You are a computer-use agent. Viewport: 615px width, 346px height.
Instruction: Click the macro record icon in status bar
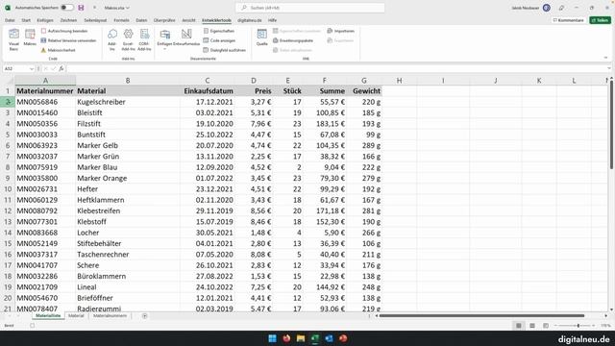click(32, 326)
